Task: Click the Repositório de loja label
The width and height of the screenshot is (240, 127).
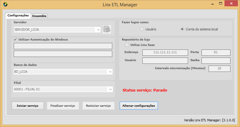Action: pyautogui.click(x=136, y=40)
